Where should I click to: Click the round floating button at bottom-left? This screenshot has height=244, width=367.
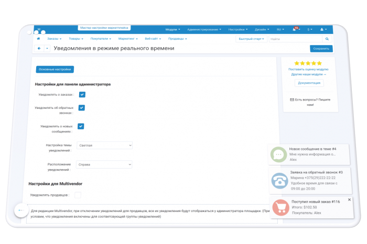pyautogui.click(x=21, y=210)
